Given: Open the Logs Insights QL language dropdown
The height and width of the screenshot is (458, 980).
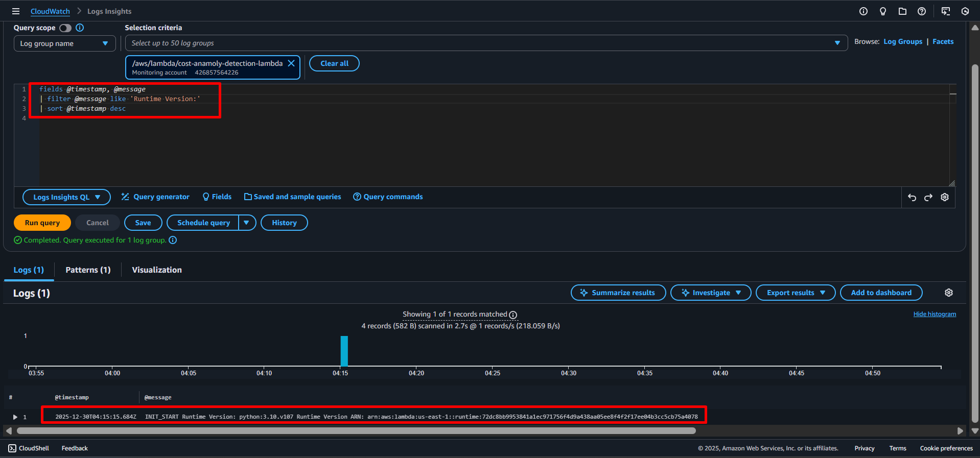Looking at the screenshot, I should pyautogui.click(x=66, y=197).
